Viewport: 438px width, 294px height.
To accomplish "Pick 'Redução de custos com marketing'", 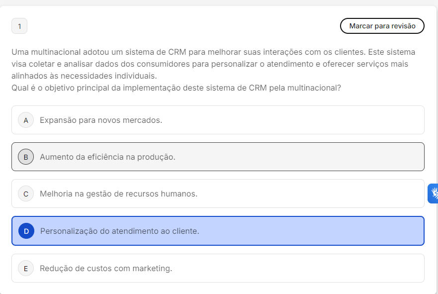I will 106,268.
